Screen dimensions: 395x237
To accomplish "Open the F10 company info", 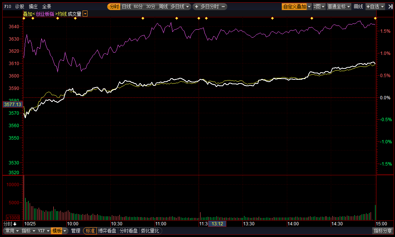I will tap(8, 6).
